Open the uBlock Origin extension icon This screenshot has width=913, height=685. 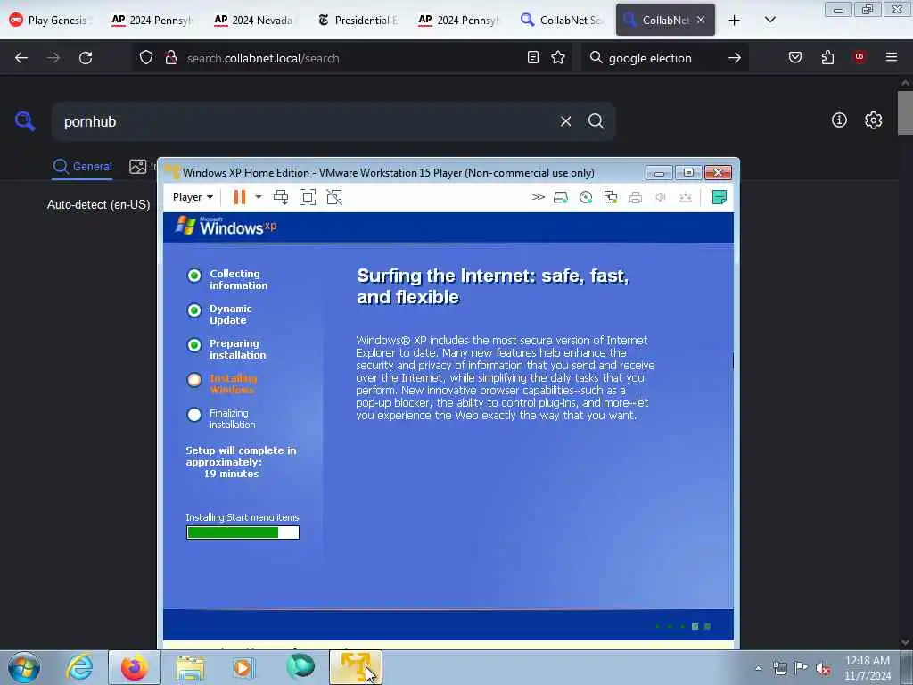pyautogui.click(x=860, y=57)
